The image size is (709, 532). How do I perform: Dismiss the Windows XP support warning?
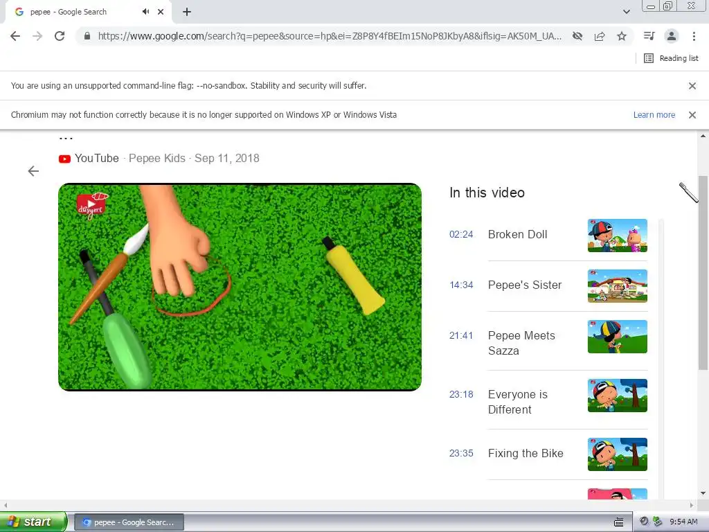pos(692,115)
